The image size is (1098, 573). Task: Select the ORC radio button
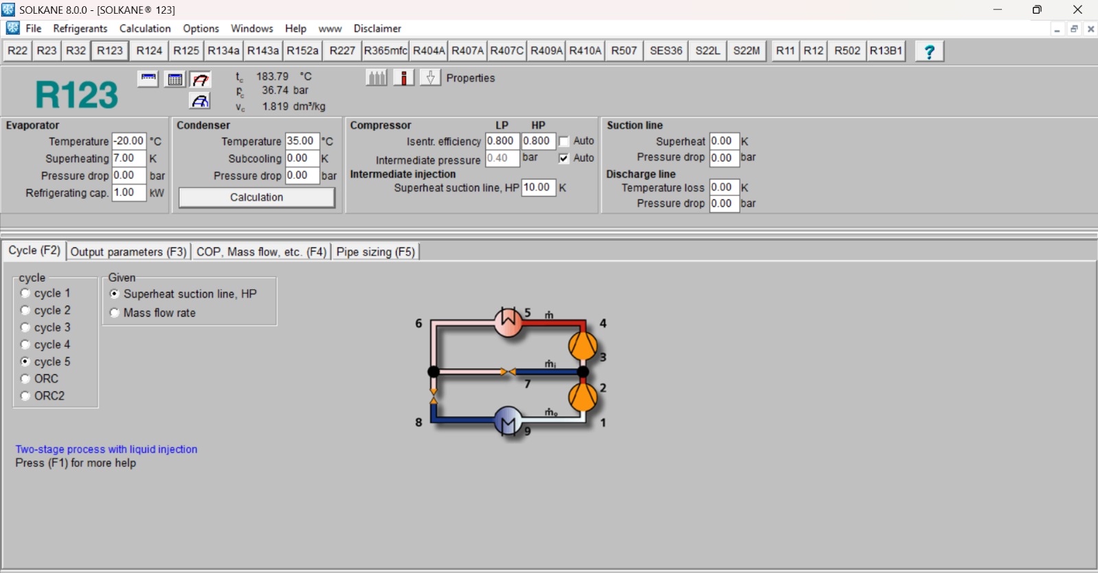coord(25,379)
